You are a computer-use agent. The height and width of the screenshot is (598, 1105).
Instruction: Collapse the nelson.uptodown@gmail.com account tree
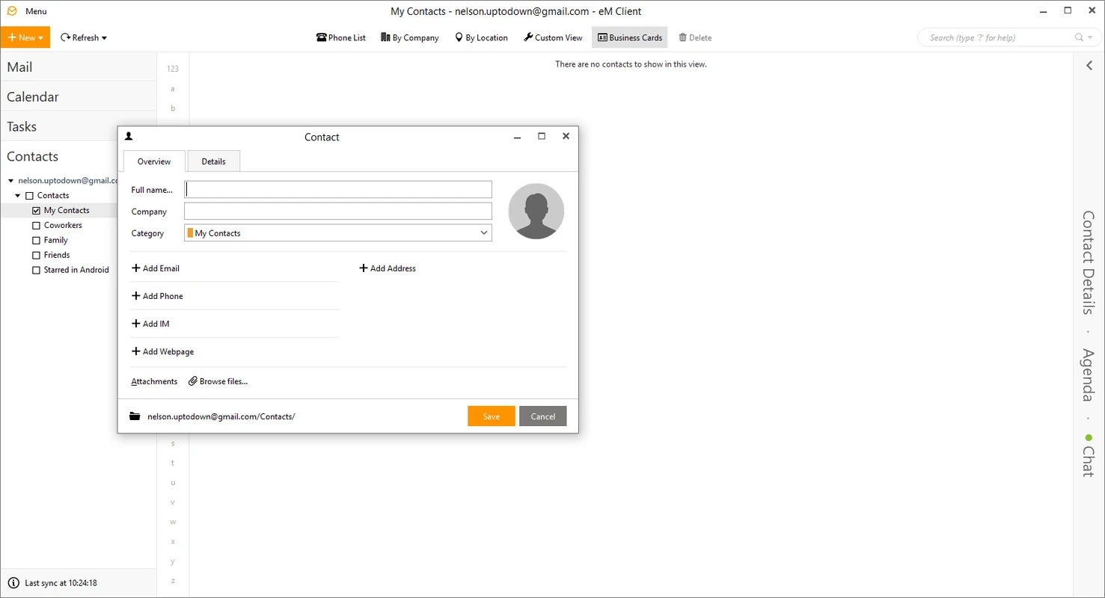pos(10,180)
